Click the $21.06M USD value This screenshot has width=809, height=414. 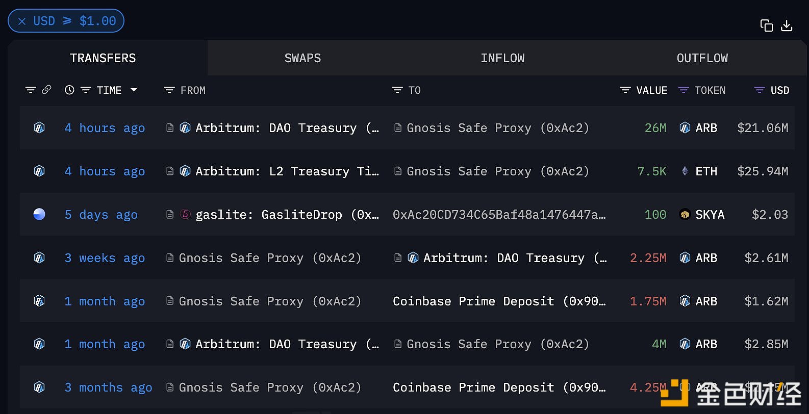click(x=763, y=128)
